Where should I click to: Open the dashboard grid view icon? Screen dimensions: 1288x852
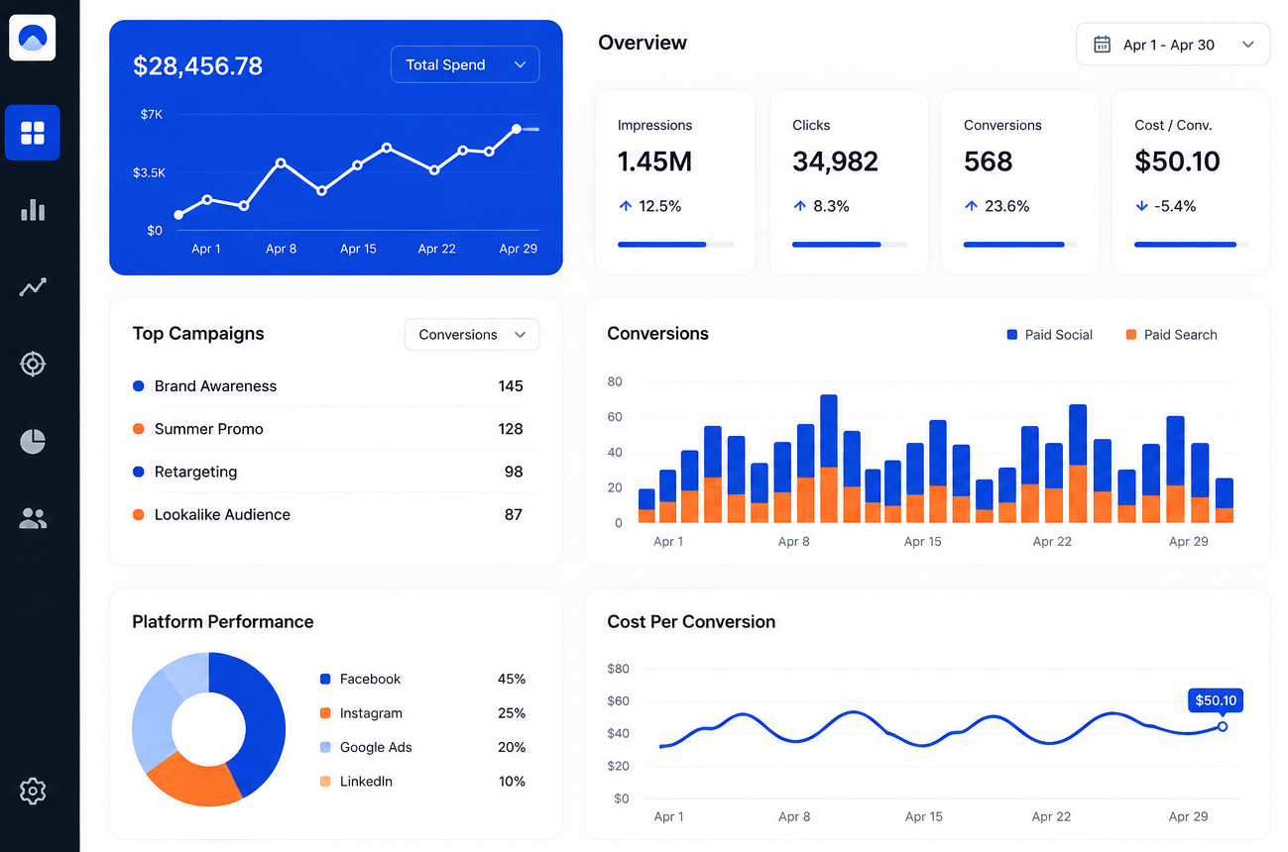pos(33,133)
